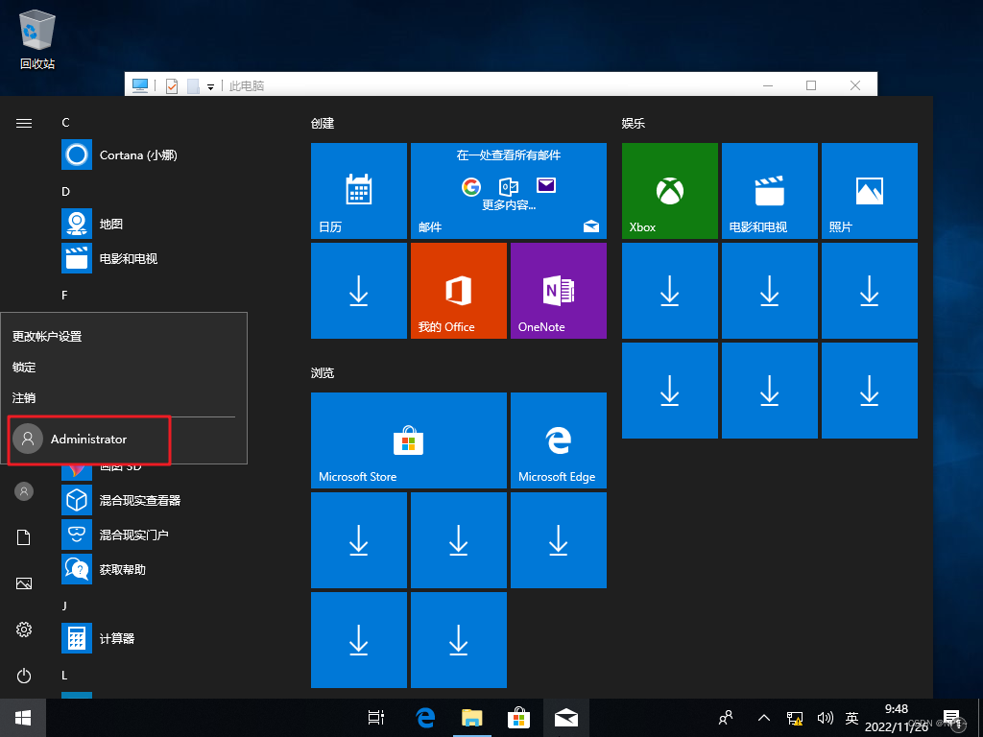
Task: Click the new folder icon in 此电脑 title bar
Action: tap(194, 85)
